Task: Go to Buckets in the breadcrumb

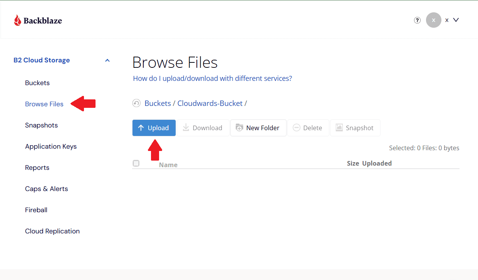Action: (158, 103)
